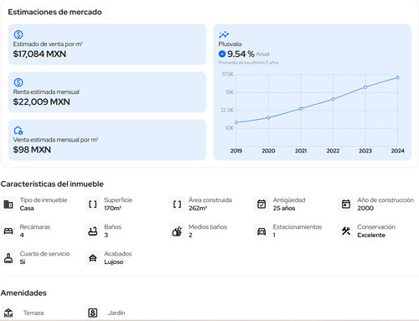
Task: Click the car icon for Estacionamientos
Action: coord(261,231)
